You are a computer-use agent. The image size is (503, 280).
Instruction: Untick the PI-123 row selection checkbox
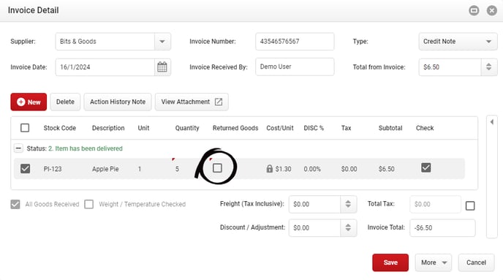pyautogui.click(x=25, y=169)
